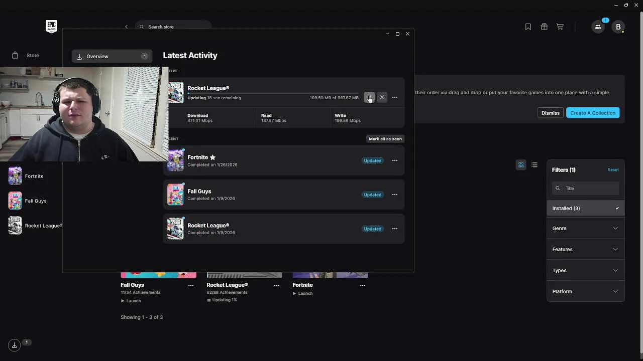
Task: Cancel the Rocket League update download
Action: [x=382, y=97]
